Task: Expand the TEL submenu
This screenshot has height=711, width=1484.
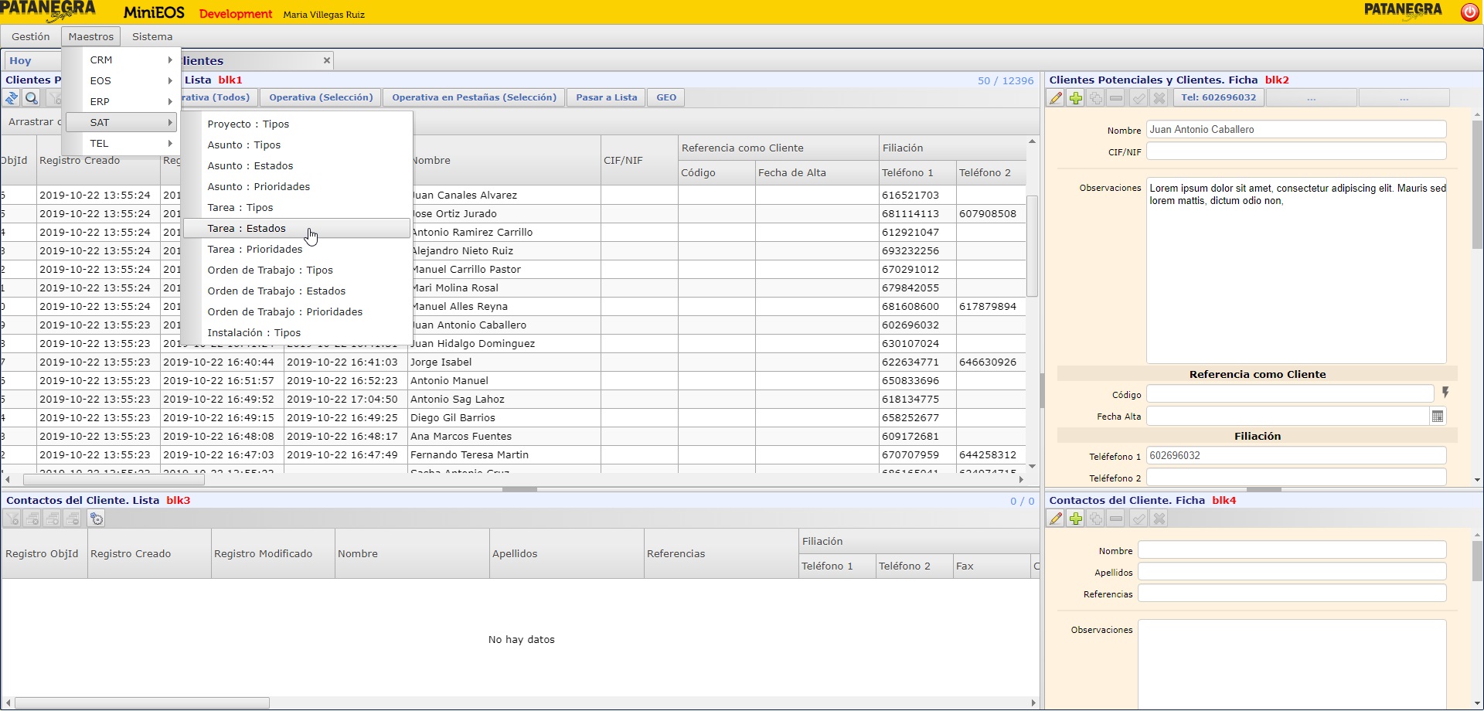Action: click(122, 143)
